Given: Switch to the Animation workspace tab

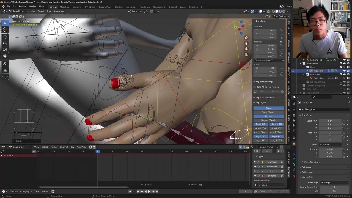Looking at the screenshot, I should pyautogui.click(x=131, y=7).
